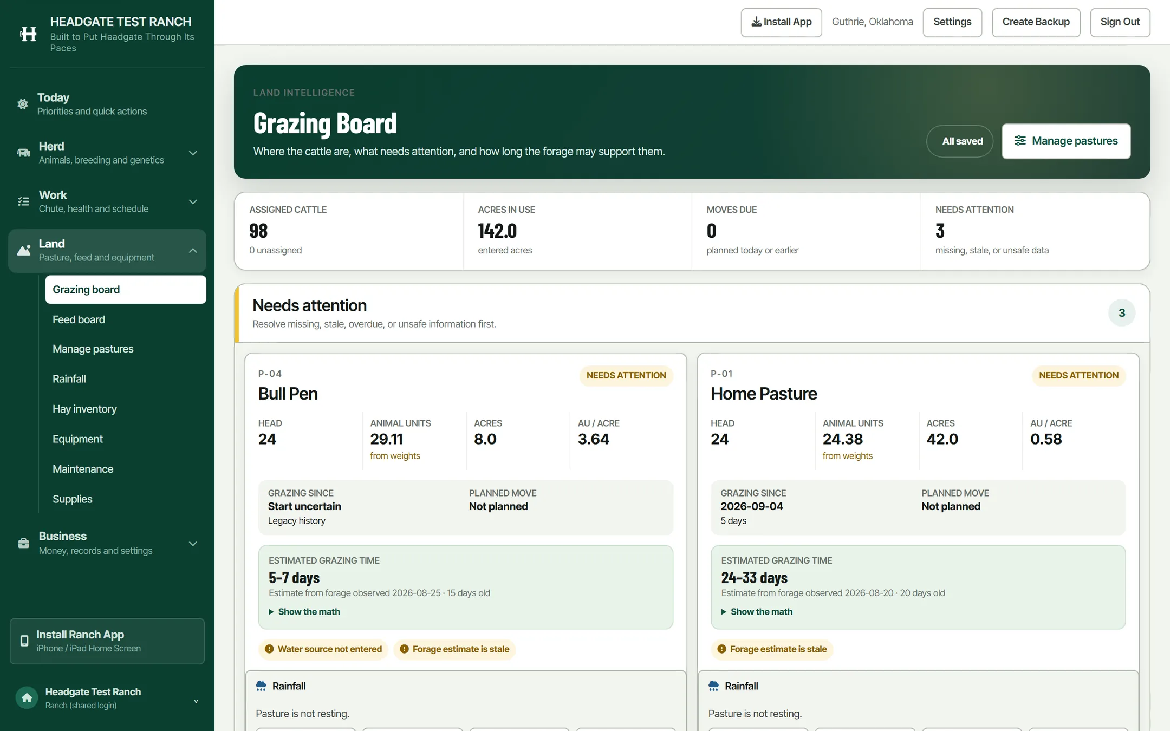
Task: Click the AU / Acre value 3.64
Action: tap(593, 439)
